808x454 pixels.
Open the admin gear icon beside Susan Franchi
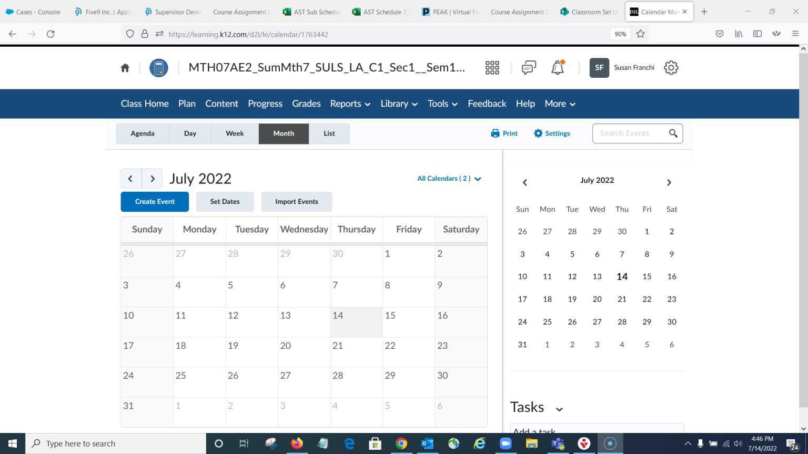coord(671,67)
